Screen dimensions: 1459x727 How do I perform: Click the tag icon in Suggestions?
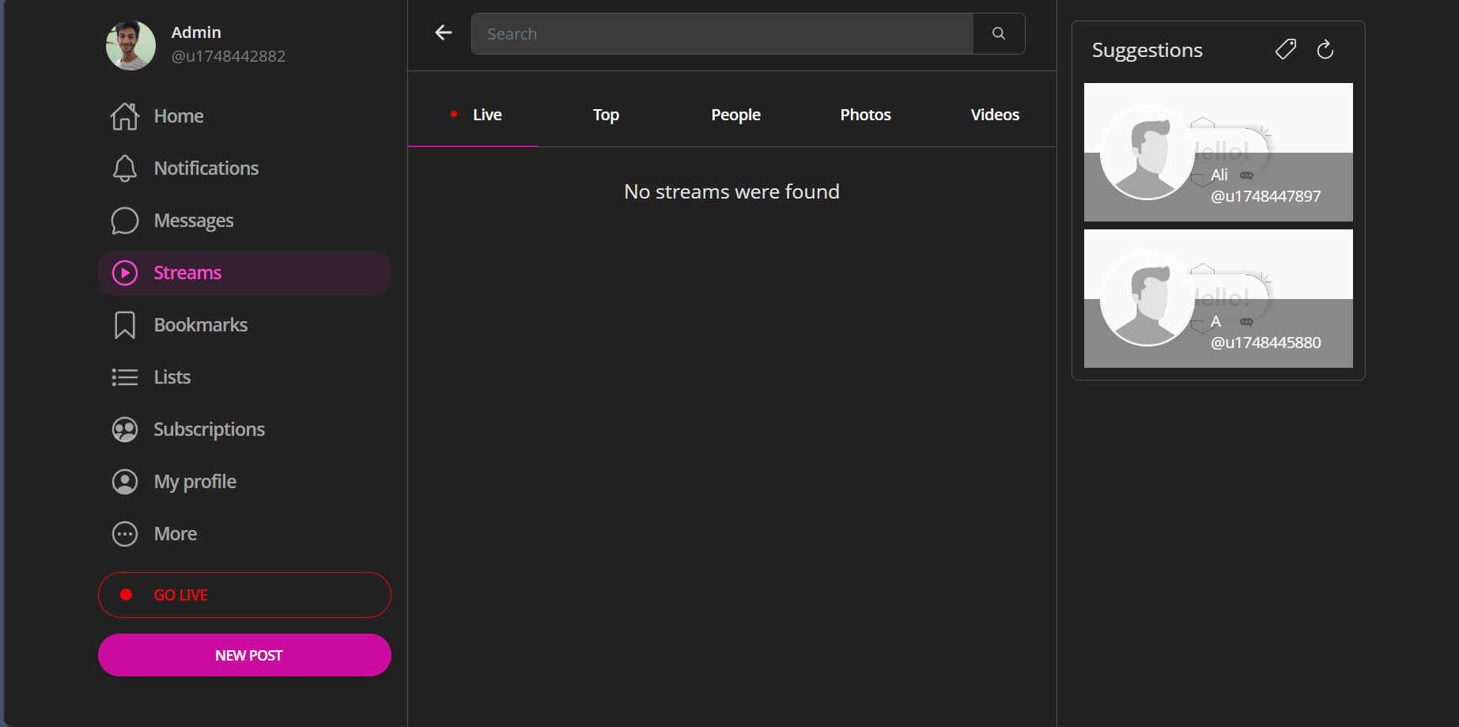(1286, 50)
